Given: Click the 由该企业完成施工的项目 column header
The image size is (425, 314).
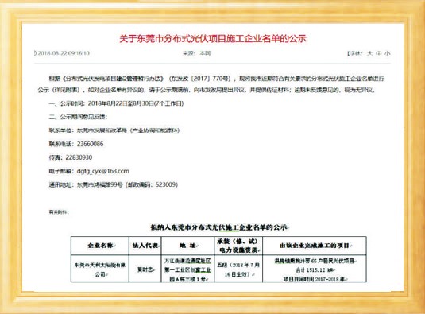Looking at the screenshot, I should tap(315, 246).
